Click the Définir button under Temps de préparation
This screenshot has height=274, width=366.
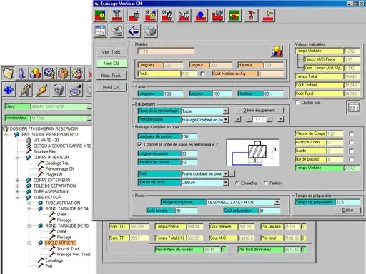pos(347,210)
